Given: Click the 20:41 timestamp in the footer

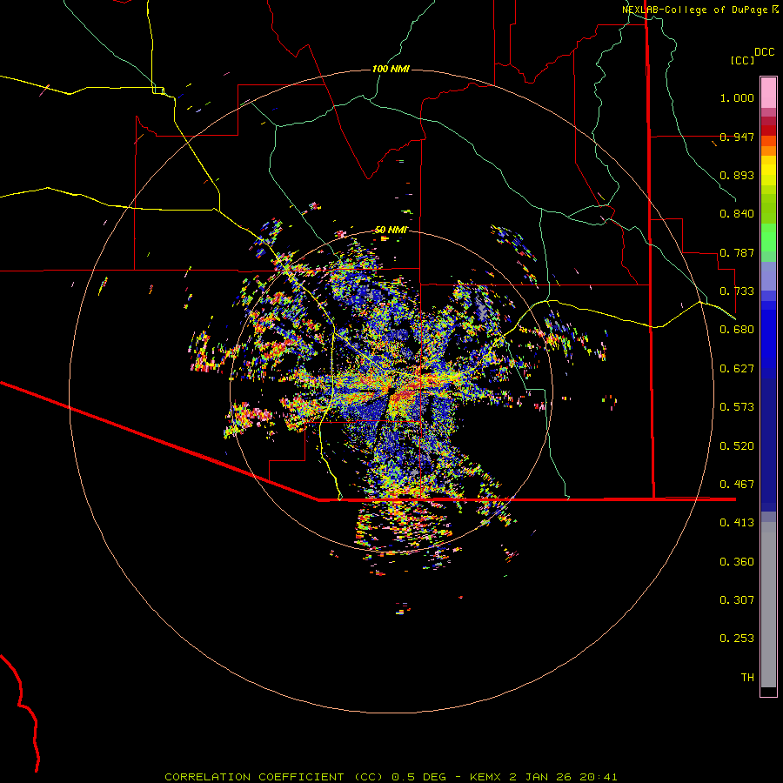Looking at the screenshot, I should 599,777.
